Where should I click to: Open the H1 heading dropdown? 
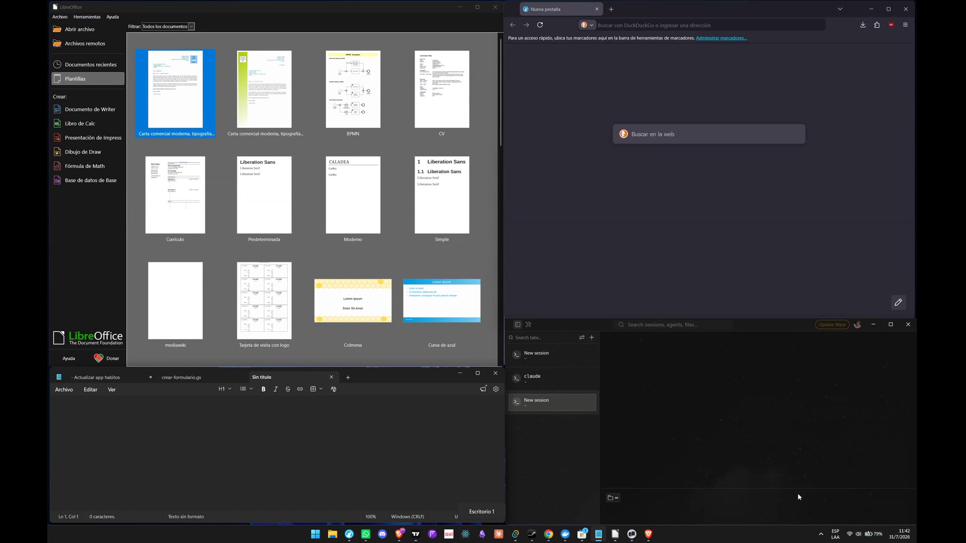pos(225,389)
